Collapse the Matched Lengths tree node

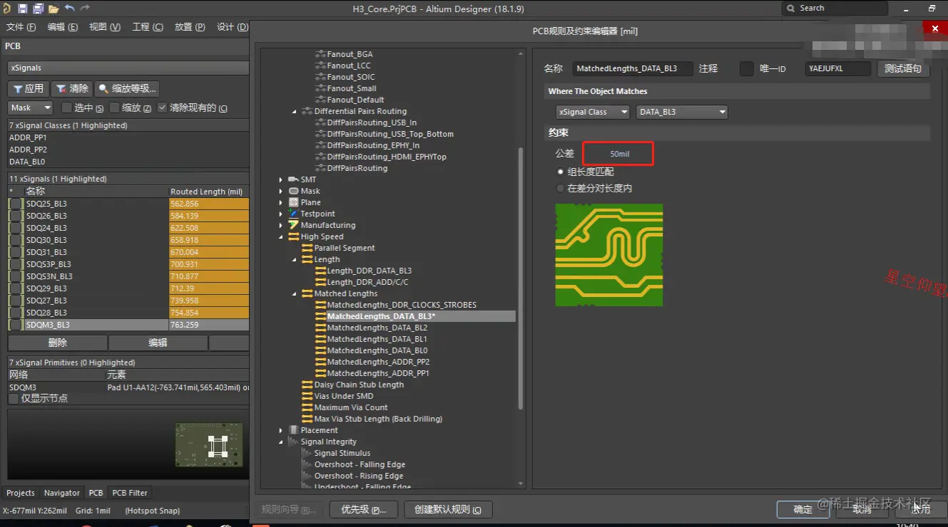click(295, 294)
